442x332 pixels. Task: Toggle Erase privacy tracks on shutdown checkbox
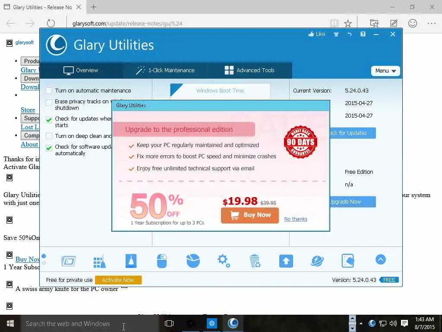pos(49,102)
